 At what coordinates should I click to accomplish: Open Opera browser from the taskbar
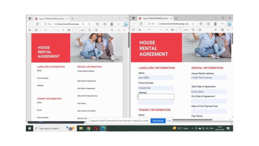click(96, 128)
